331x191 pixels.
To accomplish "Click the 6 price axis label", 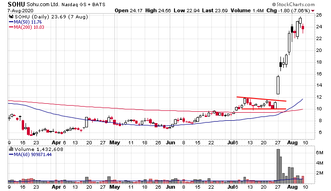I will click(320, 132).
